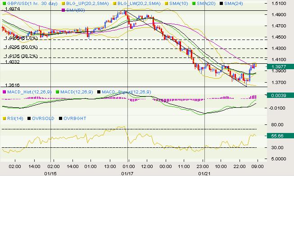This screenshot has height=230, width=294.
Task: Click the GBP/USD(1 hr. 30 day) title
Action: tap(31, 3)
